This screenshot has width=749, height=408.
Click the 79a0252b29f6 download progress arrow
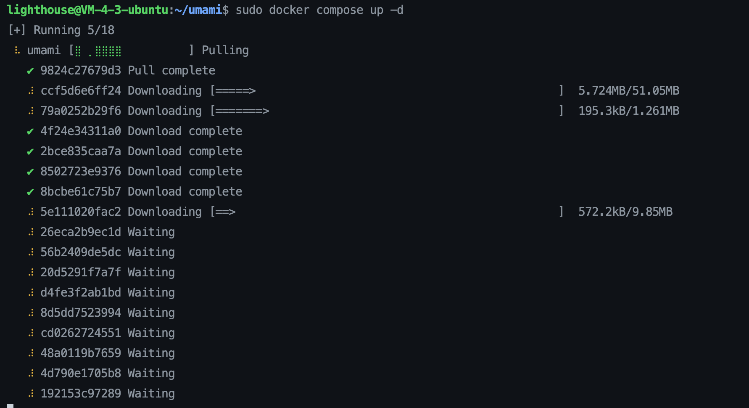pyautogui.click(x=242, y=111)
